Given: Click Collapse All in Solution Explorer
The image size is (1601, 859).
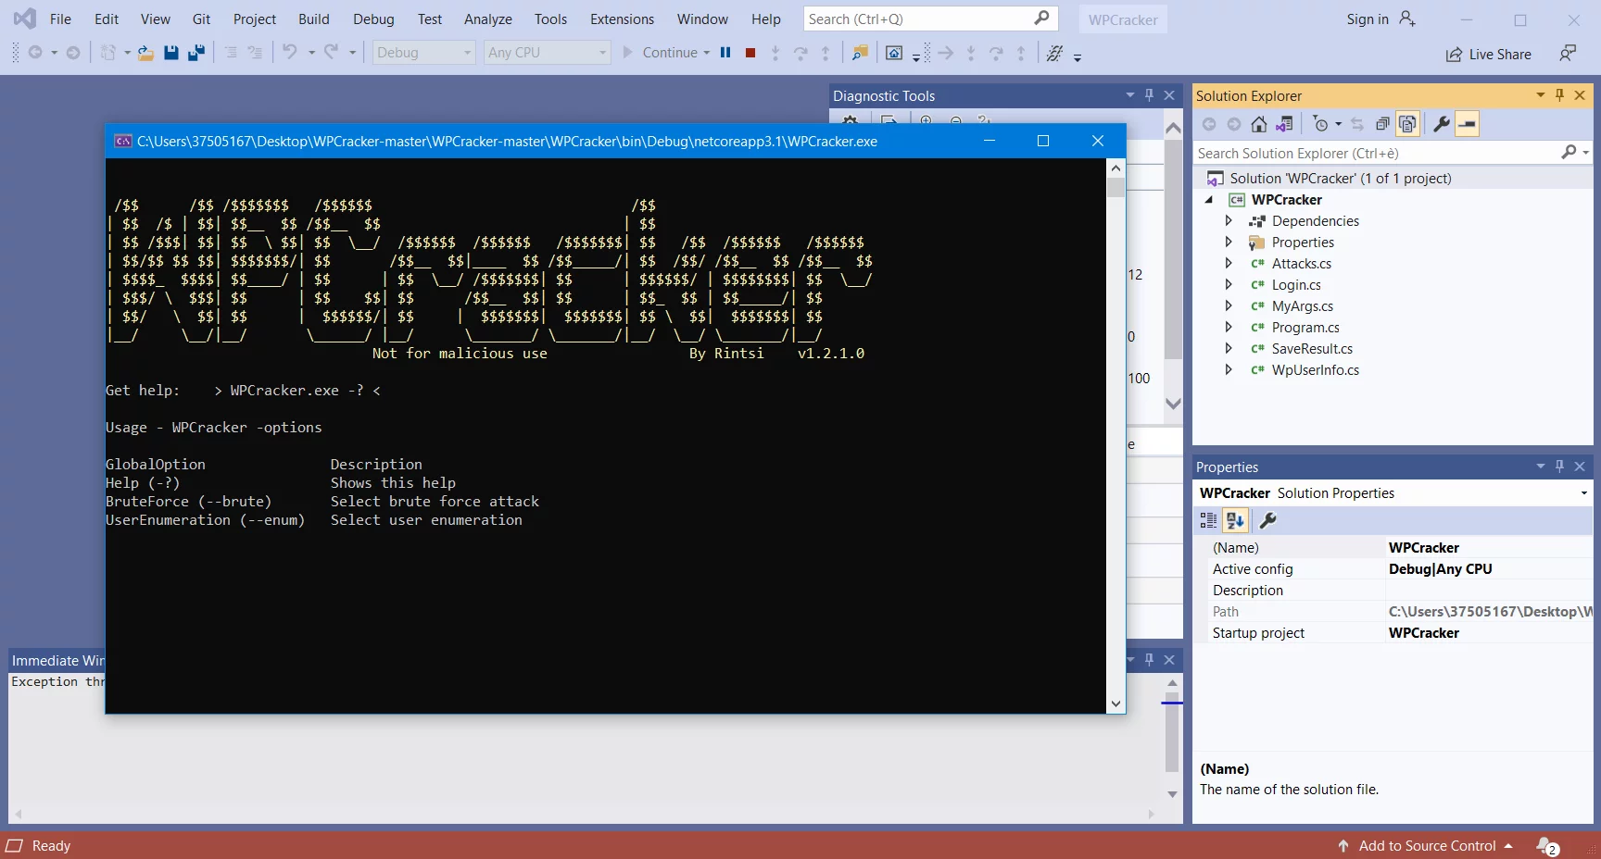Looking at the screenshot, I should pos(1382,124).
